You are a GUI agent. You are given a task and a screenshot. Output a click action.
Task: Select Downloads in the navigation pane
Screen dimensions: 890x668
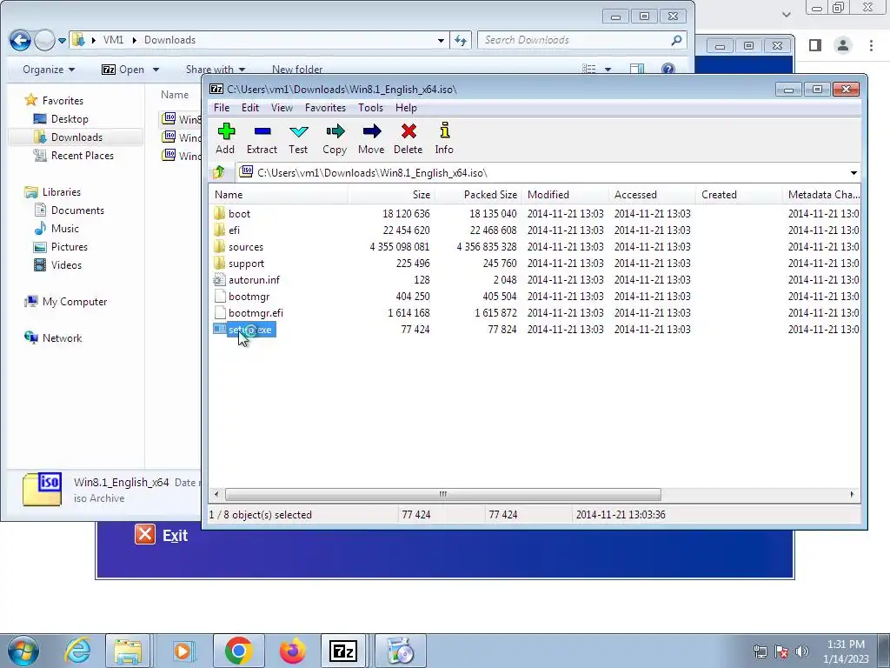click(76, 137)
